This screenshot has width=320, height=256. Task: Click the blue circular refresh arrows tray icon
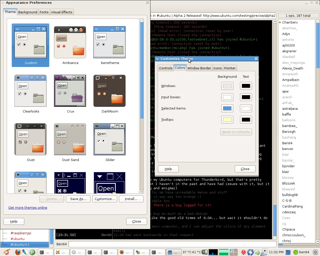pos(250,252)
